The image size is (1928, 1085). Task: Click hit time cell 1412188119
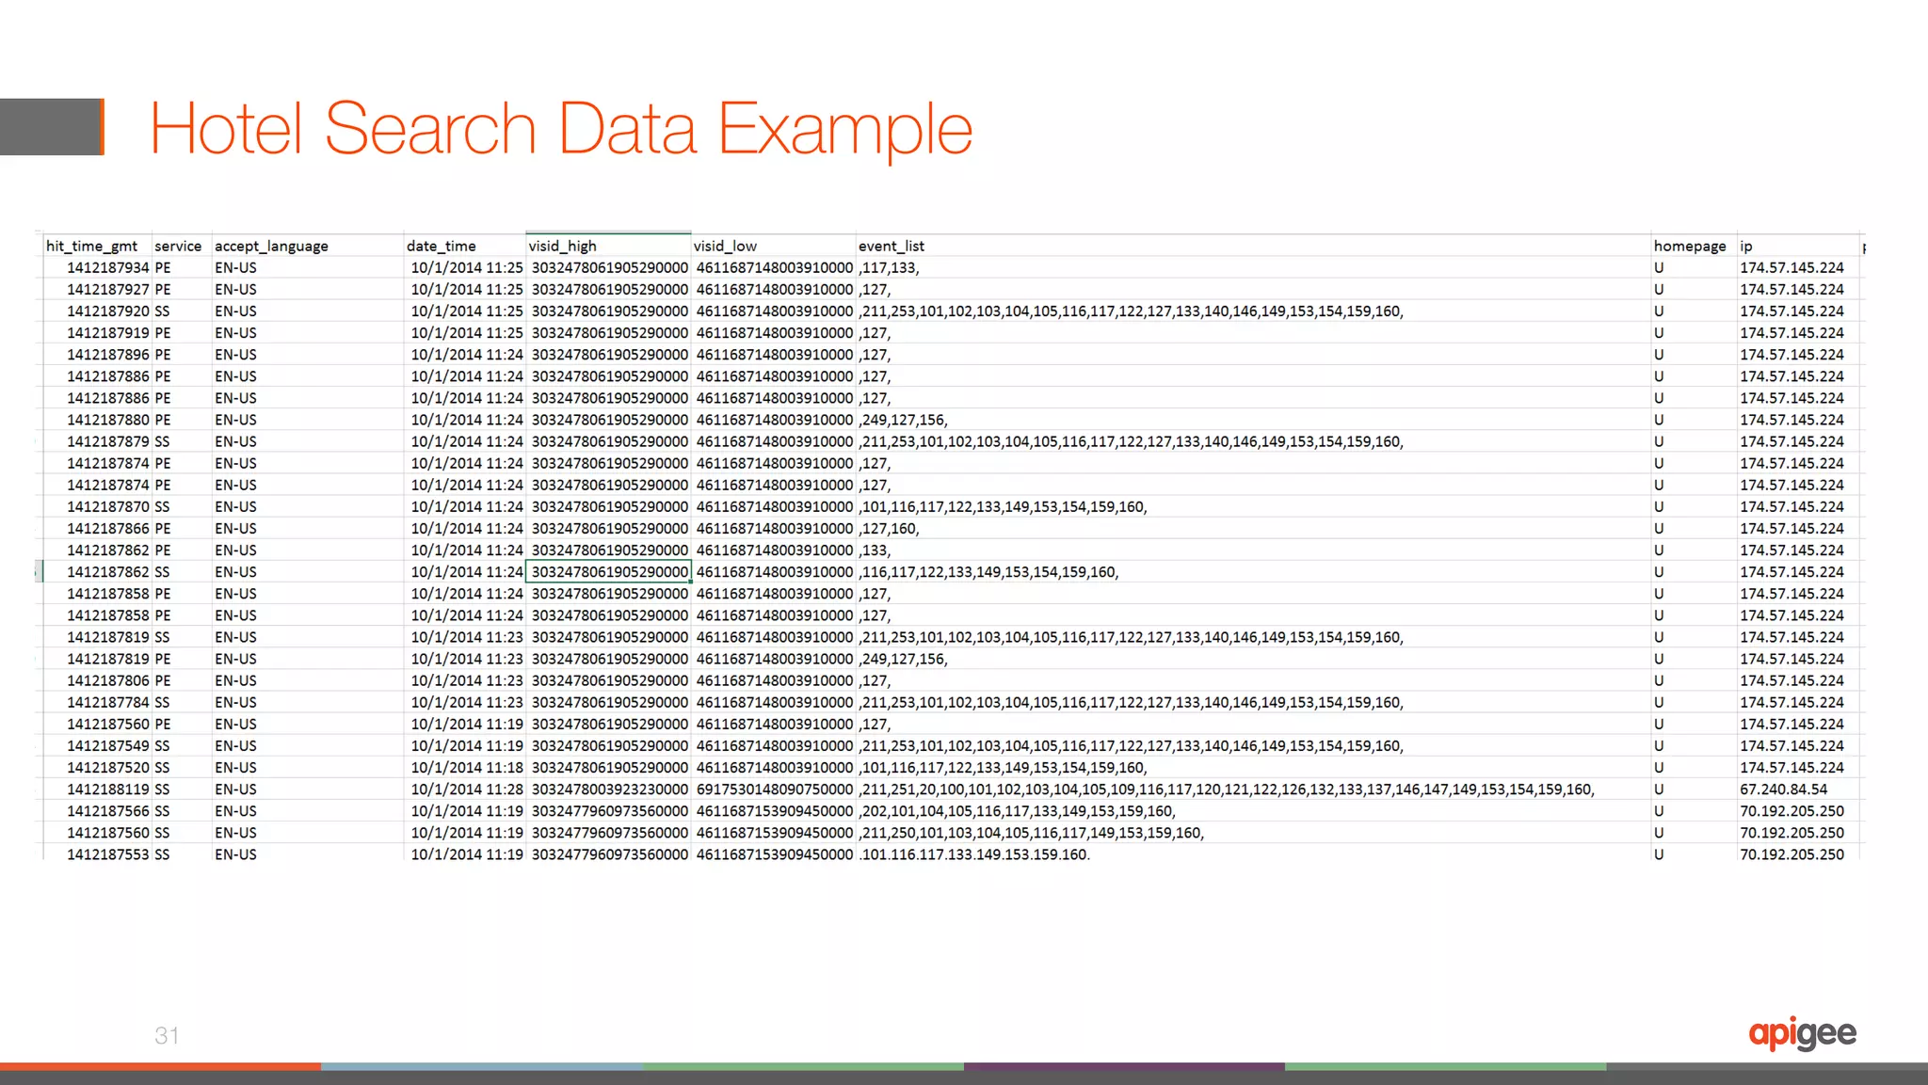tap(97, 789)
